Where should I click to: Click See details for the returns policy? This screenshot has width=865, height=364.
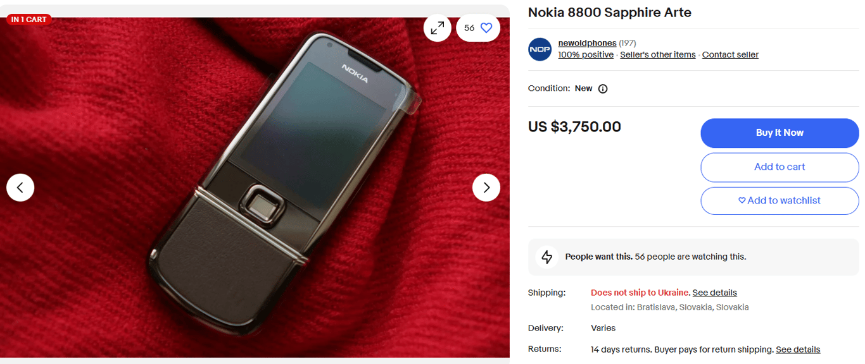(x=798, y=349)
